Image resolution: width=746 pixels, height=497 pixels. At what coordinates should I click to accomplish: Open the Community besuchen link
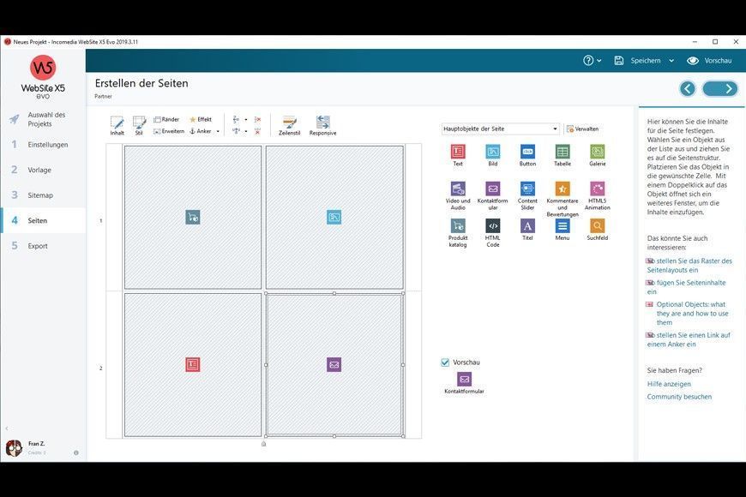tap(679, 397)
